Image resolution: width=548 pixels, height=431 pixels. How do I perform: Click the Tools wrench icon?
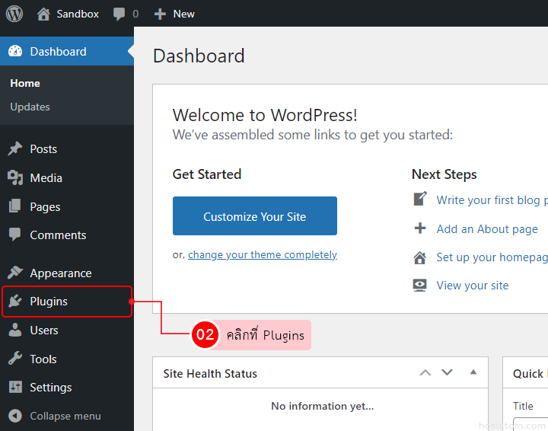coord(15,359)
